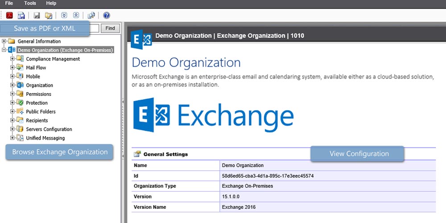Select the Servers Configuration tree item
446x223 pixels.
click(x=49, y=129)
